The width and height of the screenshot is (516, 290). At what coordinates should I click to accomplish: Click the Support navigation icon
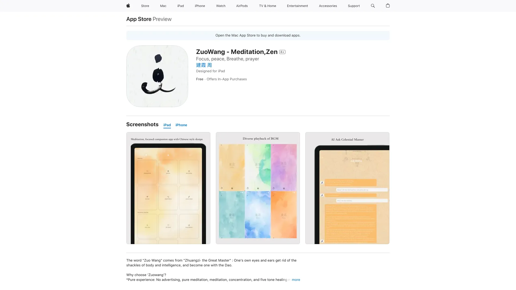pyautogui.click(x=354, y=6)
